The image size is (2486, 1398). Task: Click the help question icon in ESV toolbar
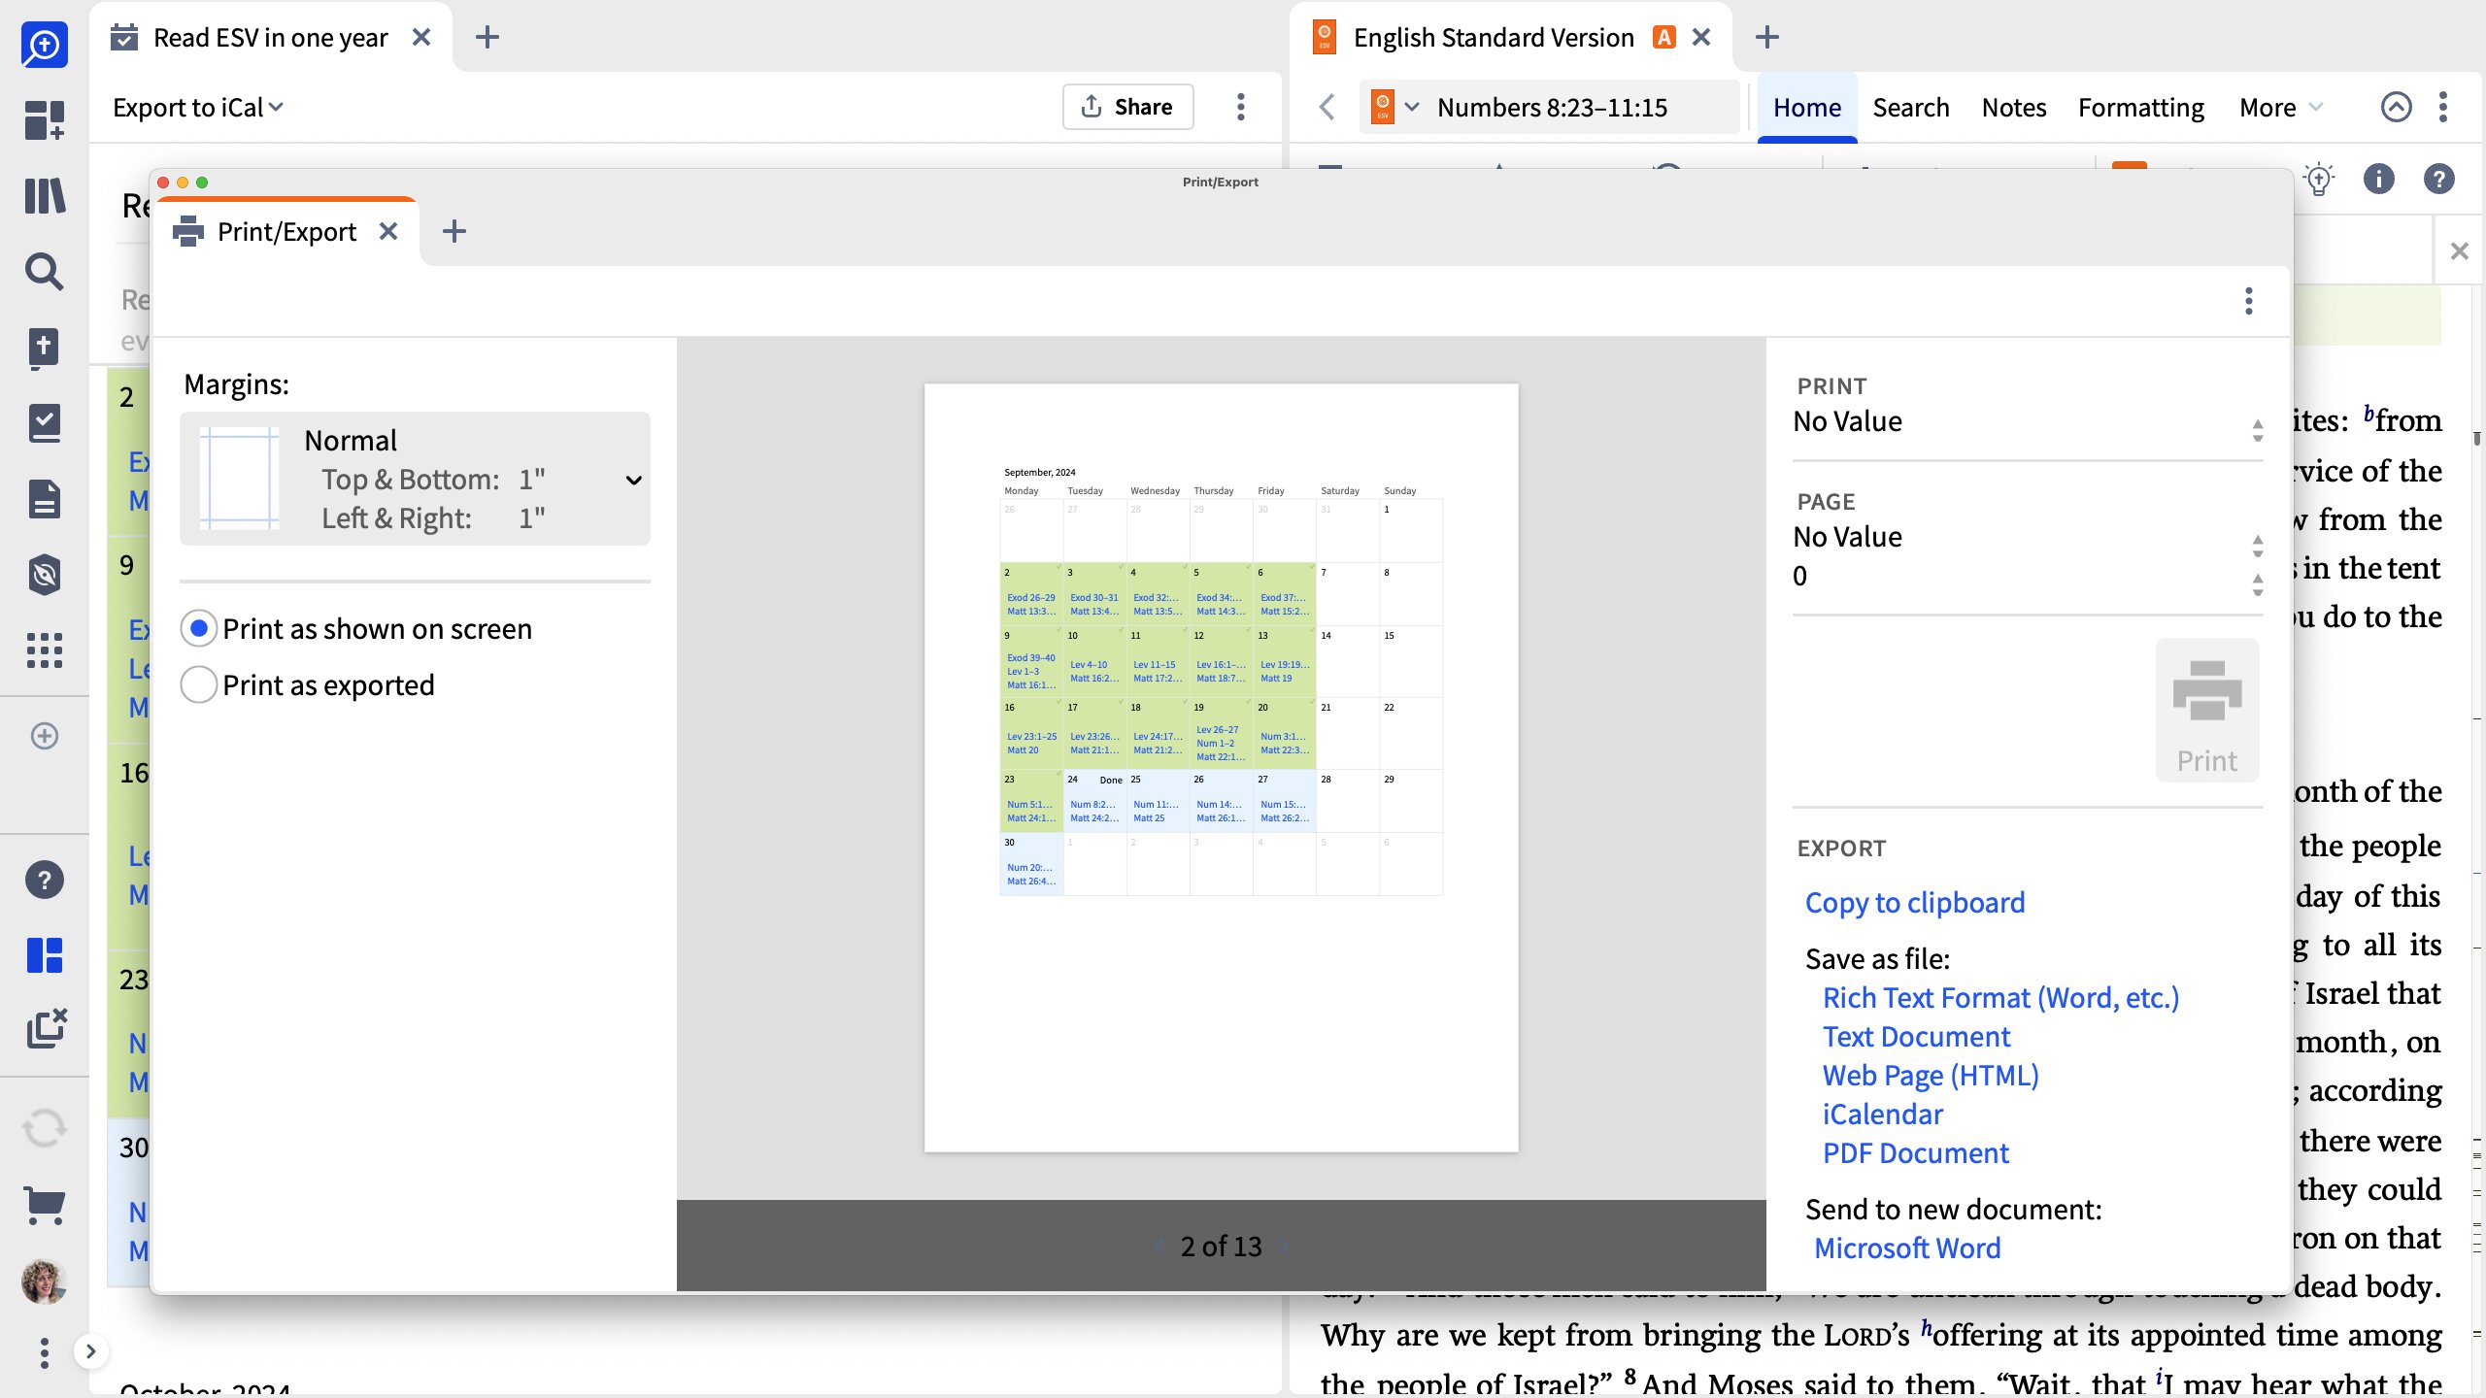(2438, 179)
